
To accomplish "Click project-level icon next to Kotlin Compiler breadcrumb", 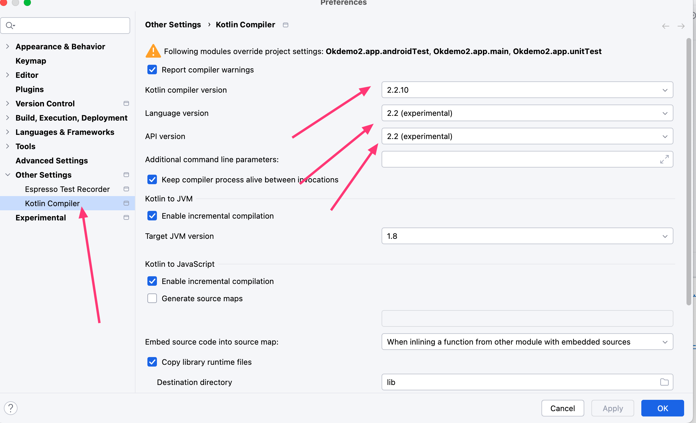I will 285,25.
